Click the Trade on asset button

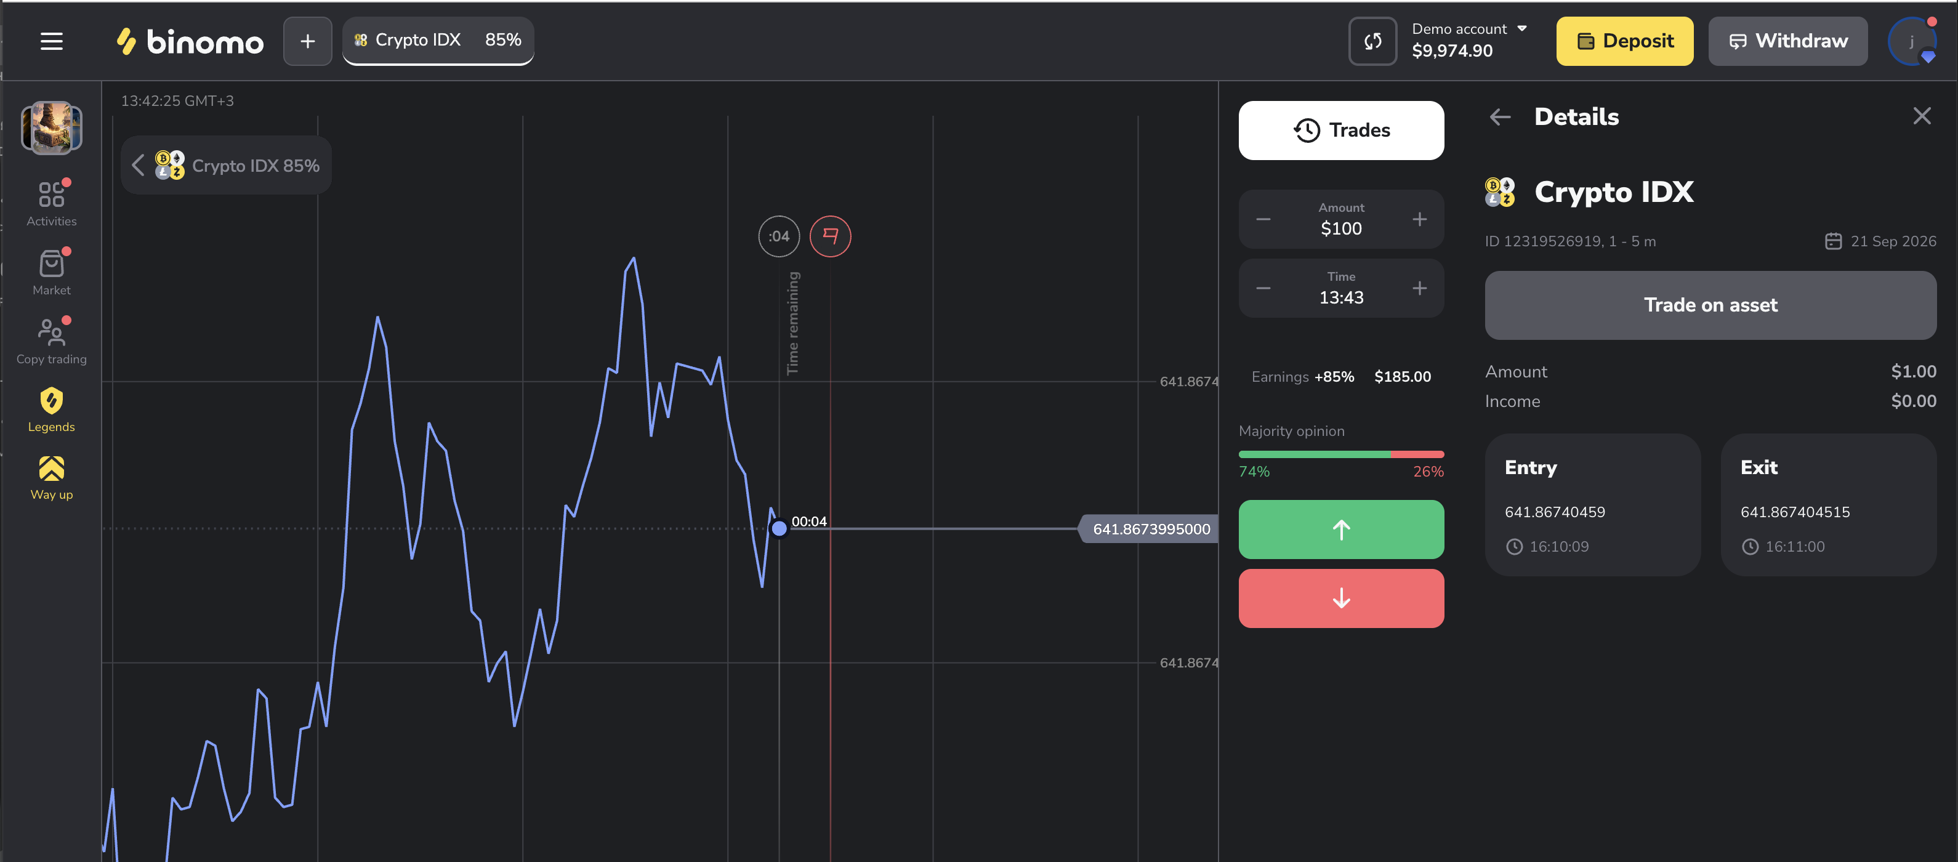pos(1710,305)
